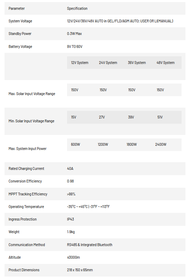
Task: Click the 0.3W Max standby power value
Action: pos(74,34)
